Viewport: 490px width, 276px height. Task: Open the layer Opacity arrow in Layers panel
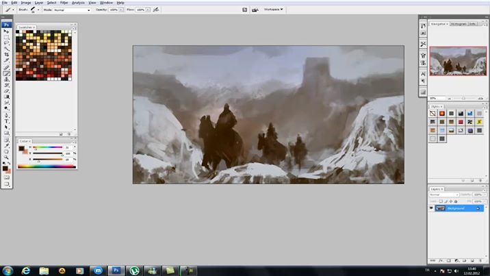[x=485, y=195]
